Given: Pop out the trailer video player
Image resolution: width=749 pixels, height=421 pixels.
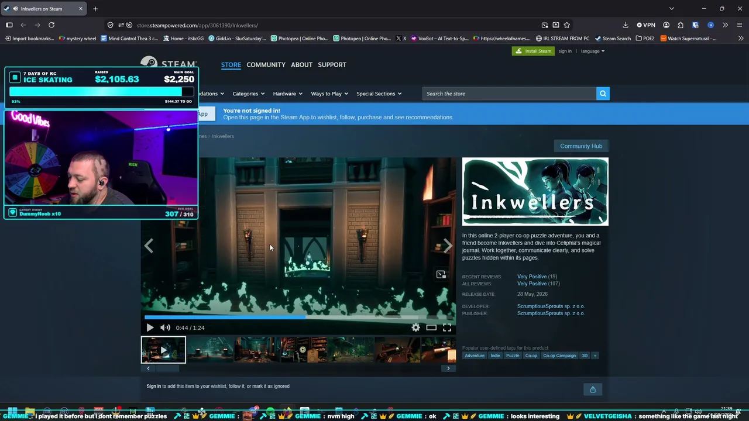Looking at the screenshot, I should [441, 274].
